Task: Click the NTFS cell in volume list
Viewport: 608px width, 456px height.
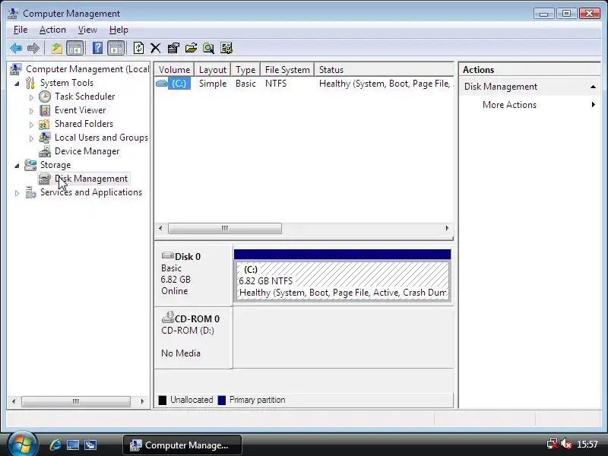Action: pos(276,84)
